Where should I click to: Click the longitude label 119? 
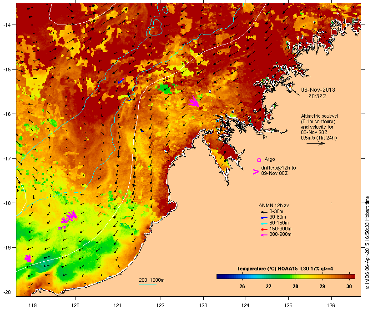[33, 305]
